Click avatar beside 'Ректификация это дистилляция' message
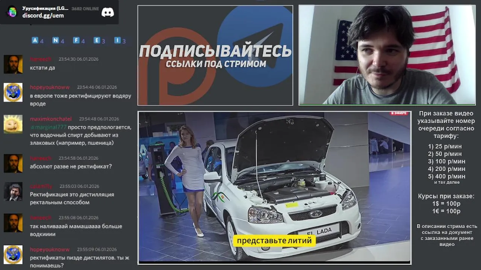 pyautogui.click(x=13, y=192)
